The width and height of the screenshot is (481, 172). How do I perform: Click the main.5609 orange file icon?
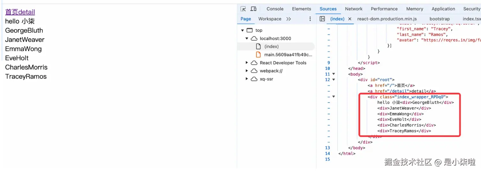tap(258, 54)
